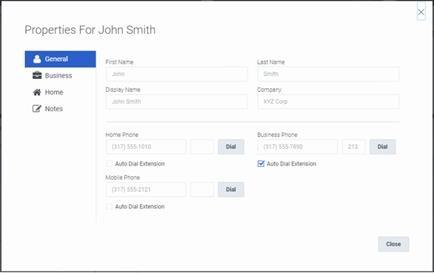
Task: Enable Auto Dial Extension under Home Phone
Action: (109, 164)
